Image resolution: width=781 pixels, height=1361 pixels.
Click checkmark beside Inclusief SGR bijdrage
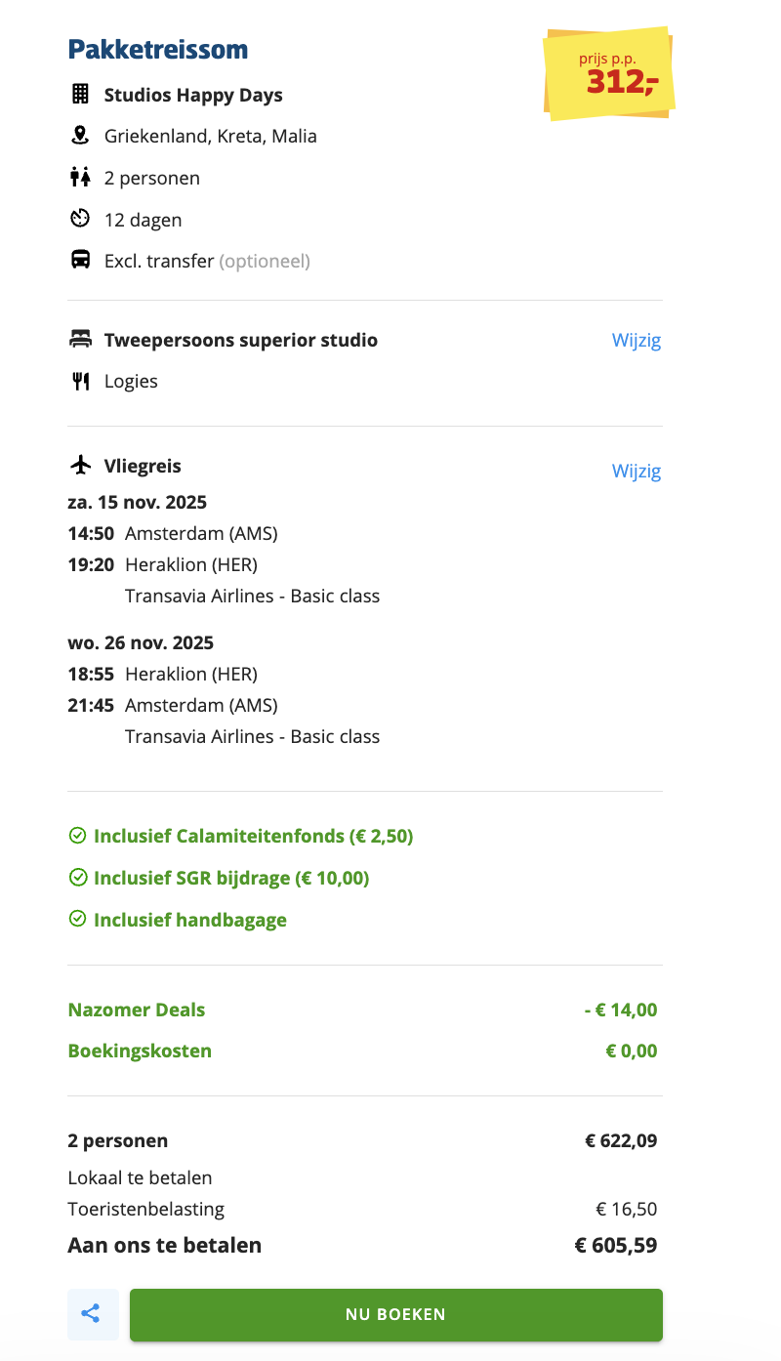[x=77, y=878]
